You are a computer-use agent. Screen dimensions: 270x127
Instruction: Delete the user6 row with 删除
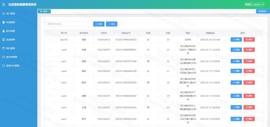click(249, 71)
